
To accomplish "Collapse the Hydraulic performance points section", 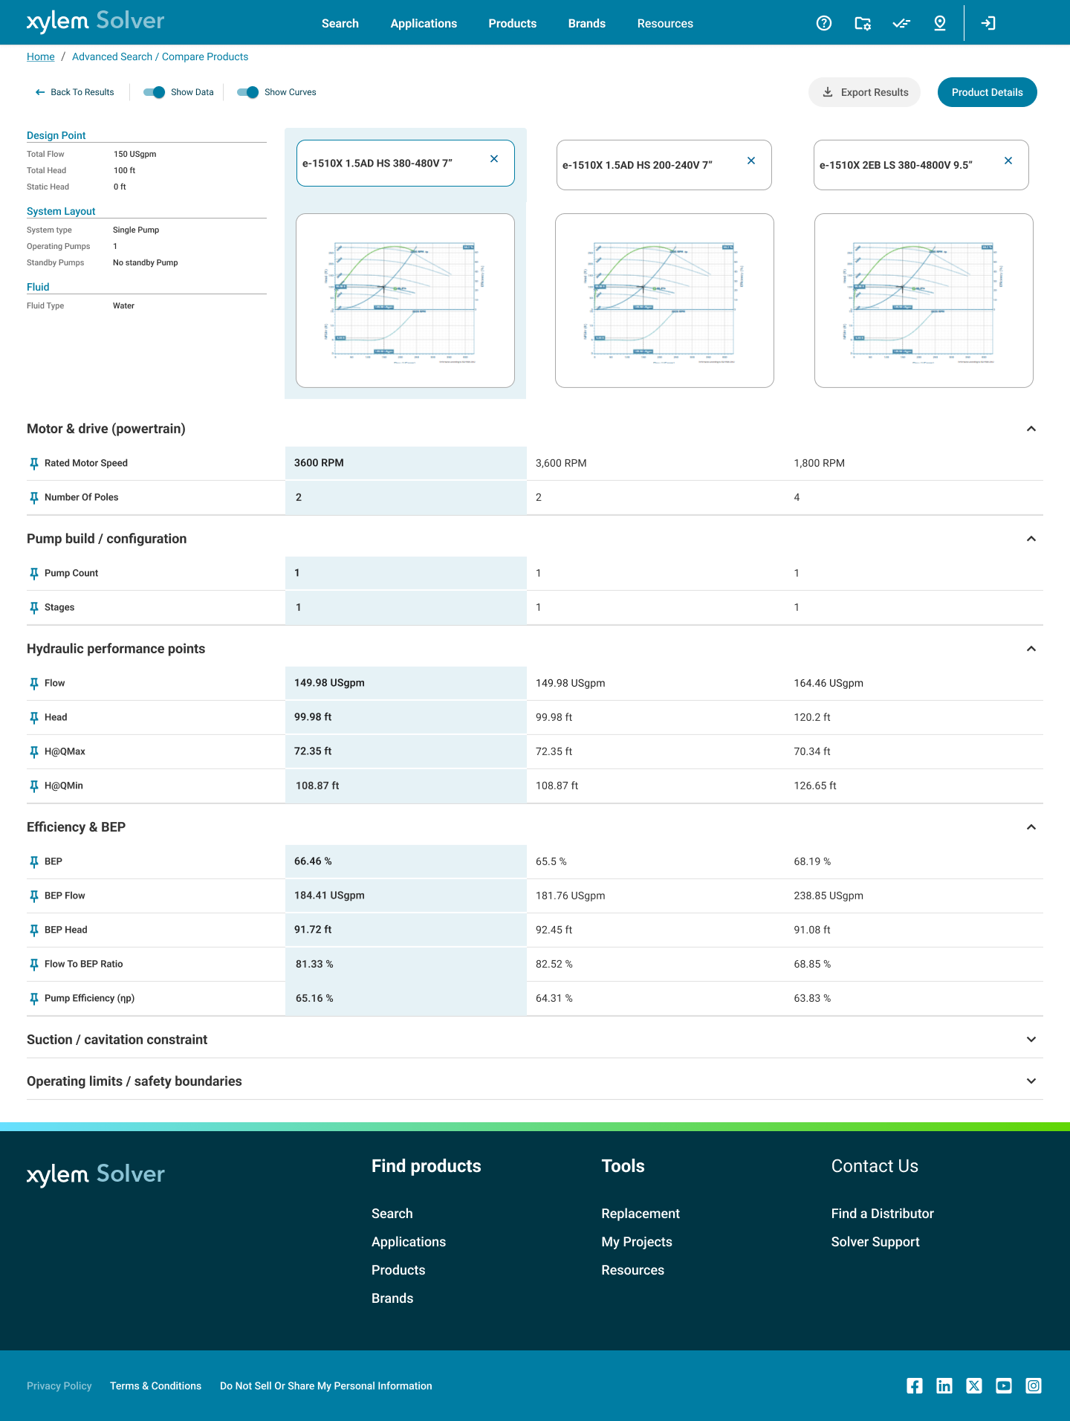I will [1031, 649].
